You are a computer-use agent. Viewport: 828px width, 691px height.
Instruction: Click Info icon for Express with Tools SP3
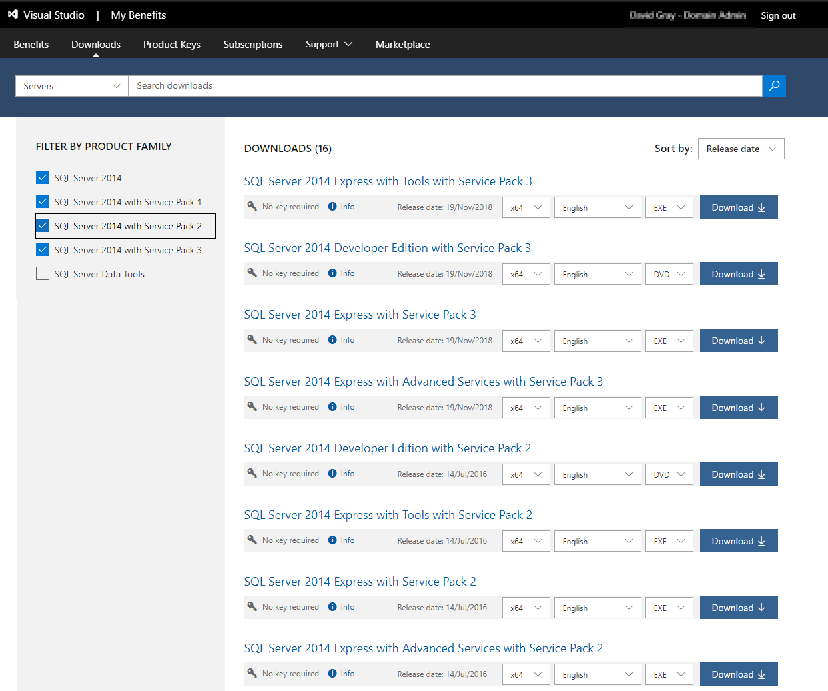click(x=332, y=207)
